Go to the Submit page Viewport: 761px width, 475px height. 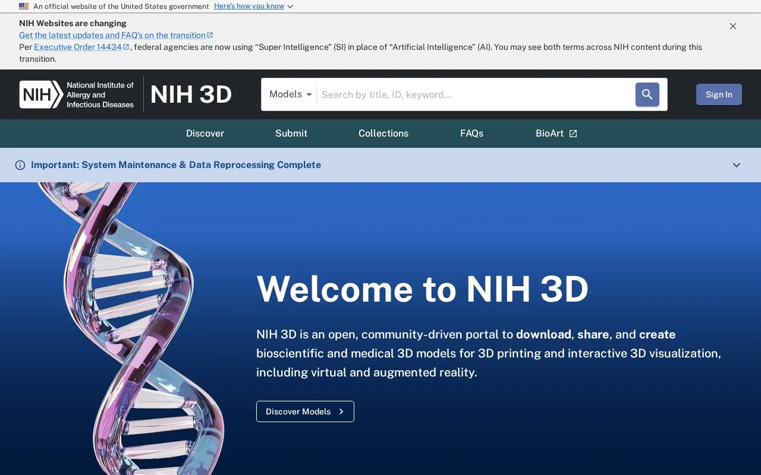pos(291,134)
